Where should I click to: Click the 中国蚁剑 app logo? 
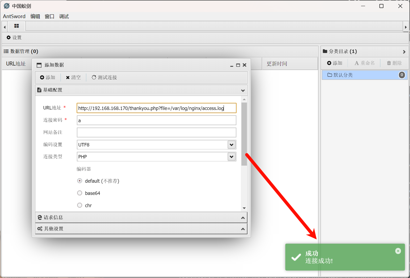tap(7, 6)
